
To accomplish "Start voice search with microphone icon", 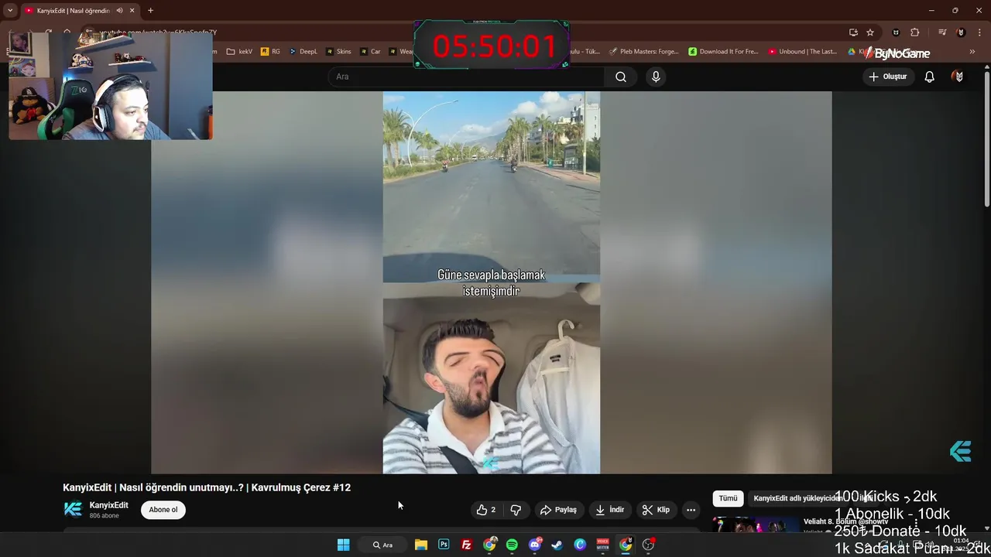I will 656,77.
